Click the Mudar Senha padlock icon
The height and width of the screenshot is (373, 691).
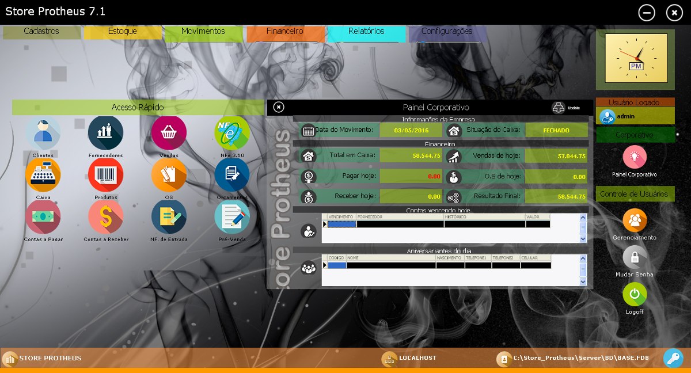(635, 257)
